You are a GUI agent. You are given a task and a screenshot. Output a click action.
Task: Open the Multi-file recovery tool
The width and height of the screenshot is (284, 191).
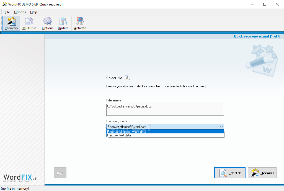(29, 23)
